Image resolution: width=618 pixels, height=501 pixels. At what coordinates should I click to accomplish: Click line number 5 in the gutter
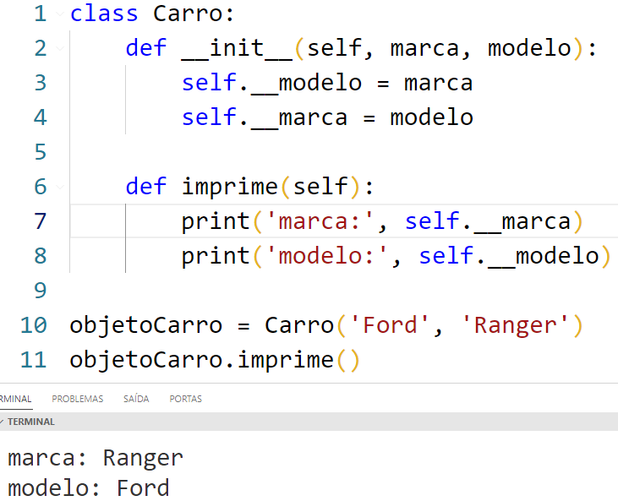tap(40, 152)
